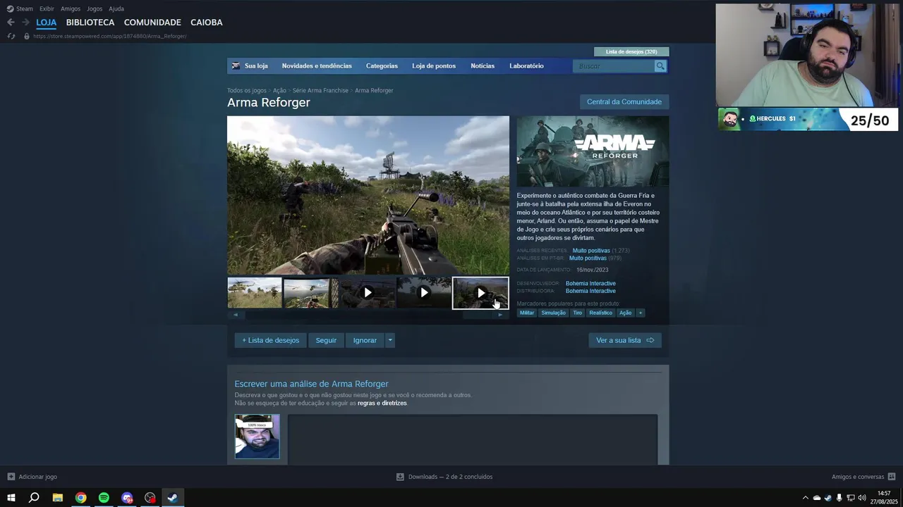Open Laboratório in the store bar
The image size is (903, 507).
click(526, 66)
